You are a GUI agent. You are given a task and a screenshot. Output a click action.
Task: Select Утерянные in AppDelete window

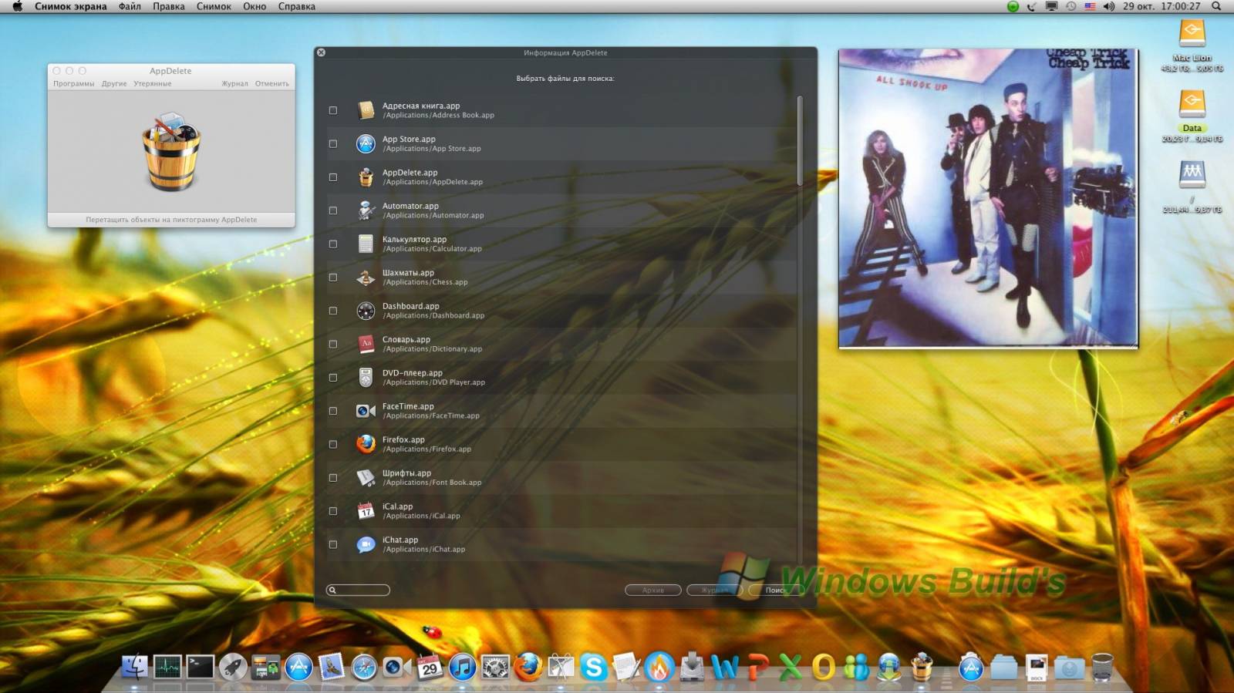153,83
